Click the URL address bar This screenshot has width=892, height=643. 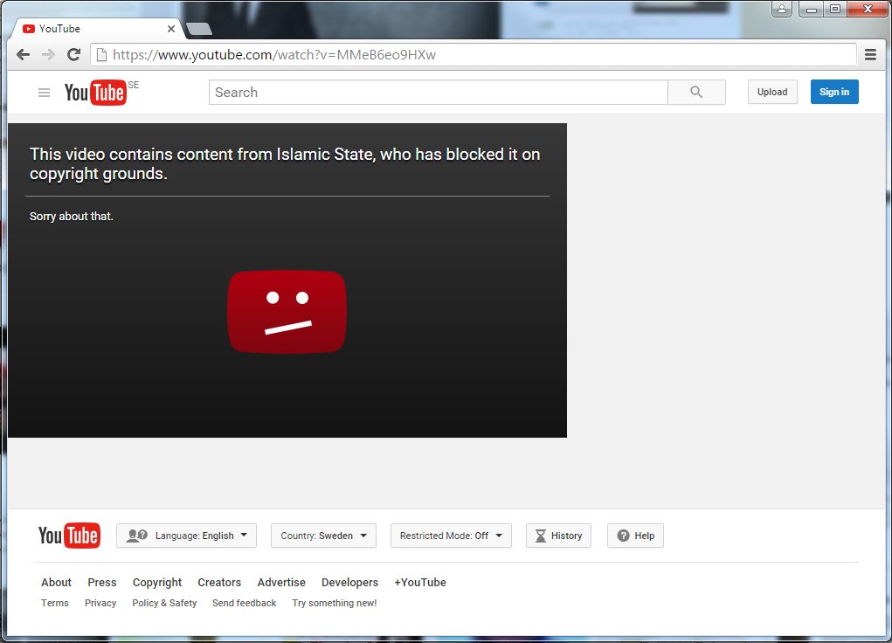[474, 55]
